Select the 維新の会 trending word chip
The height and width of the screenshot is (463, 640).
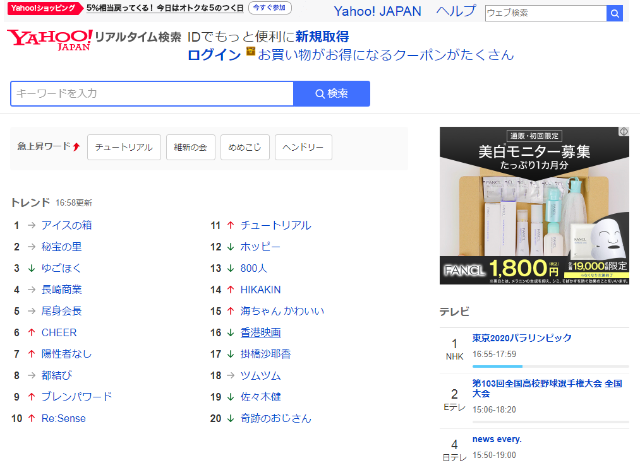(x=190, y=147)
